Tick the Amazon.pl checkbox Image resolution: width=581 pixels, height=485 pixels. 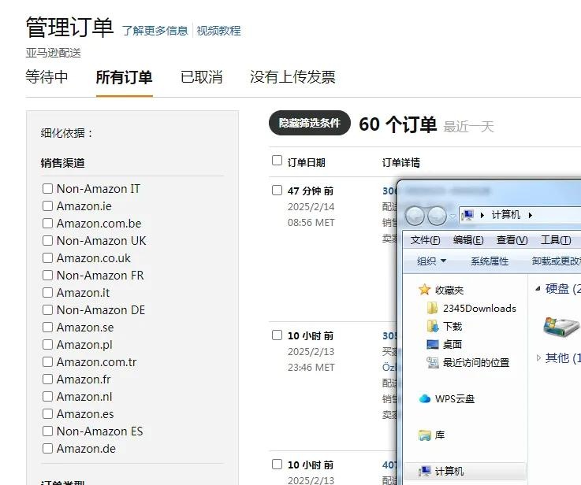[x=47, y=345]
